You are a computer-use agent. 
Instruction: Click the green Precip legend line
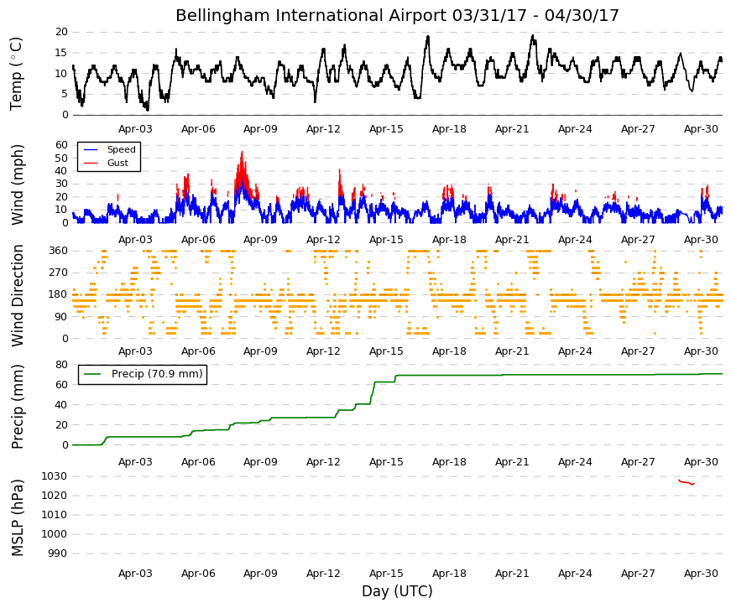click(x=92, y=374)
